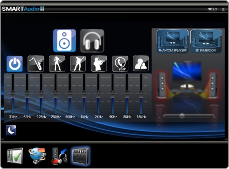Screen dimensions: 229x169
Task: Select the headphones output icon
Action: [x=92, y=41]
